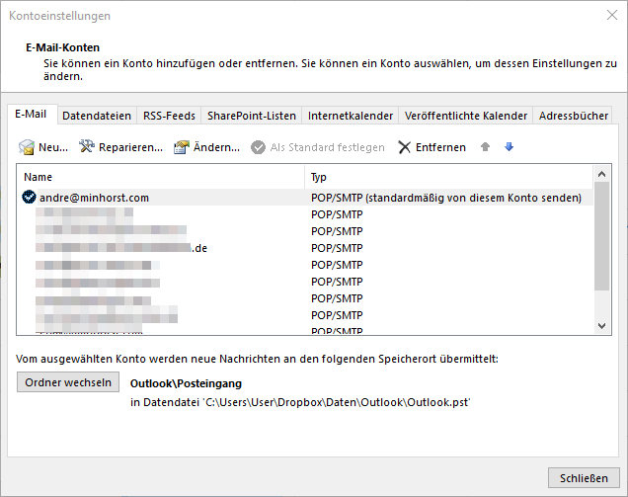628x497 pixels.
Task: Click the Repair tools icon
Action: [87, 146]
